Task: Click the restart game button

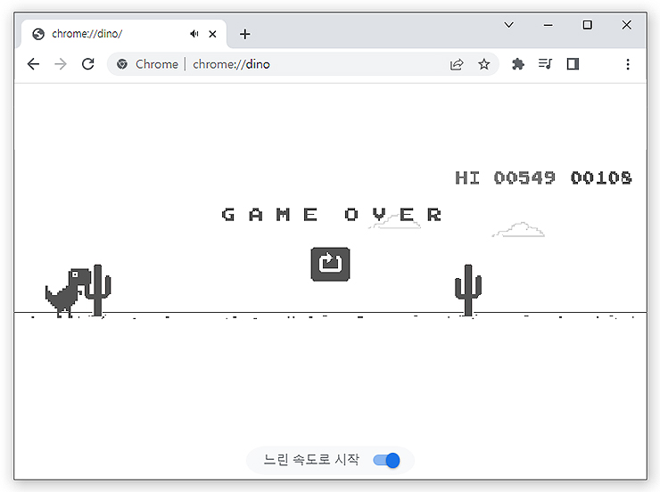Action: 330,264
